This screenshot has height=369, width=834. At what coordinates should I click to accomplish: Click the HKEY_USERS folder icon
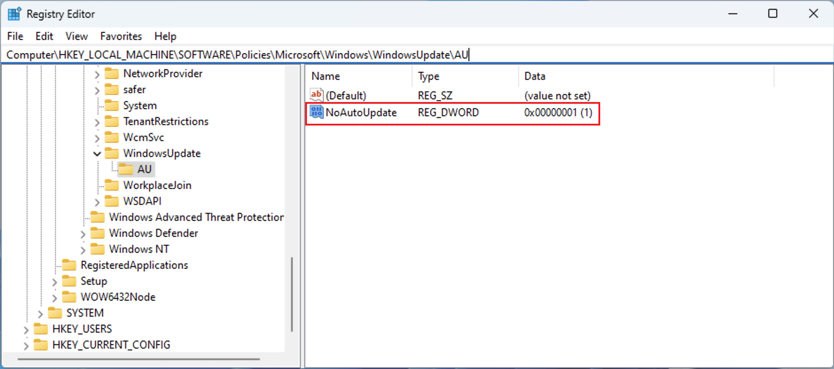click(41, 329)
